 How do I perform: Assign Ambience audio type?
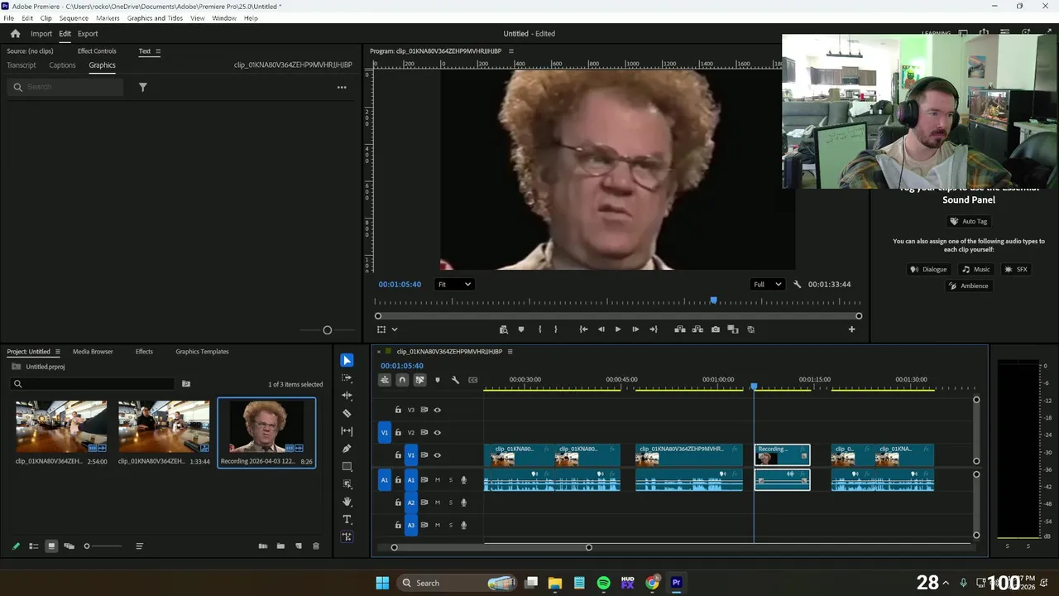point(968,286)
